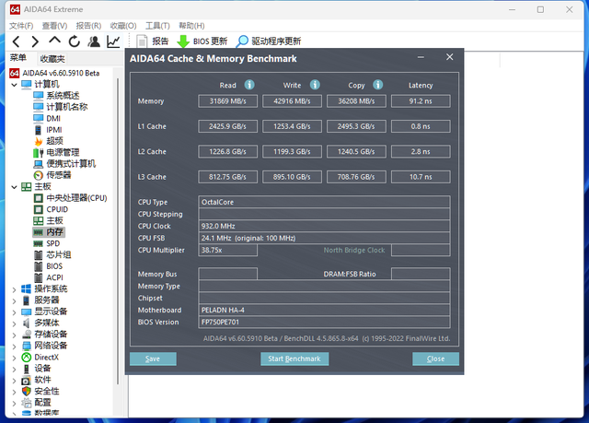Select the DirectX tree item
The height and width of the screenshot is (423, 589).
(x=40, y=358)
